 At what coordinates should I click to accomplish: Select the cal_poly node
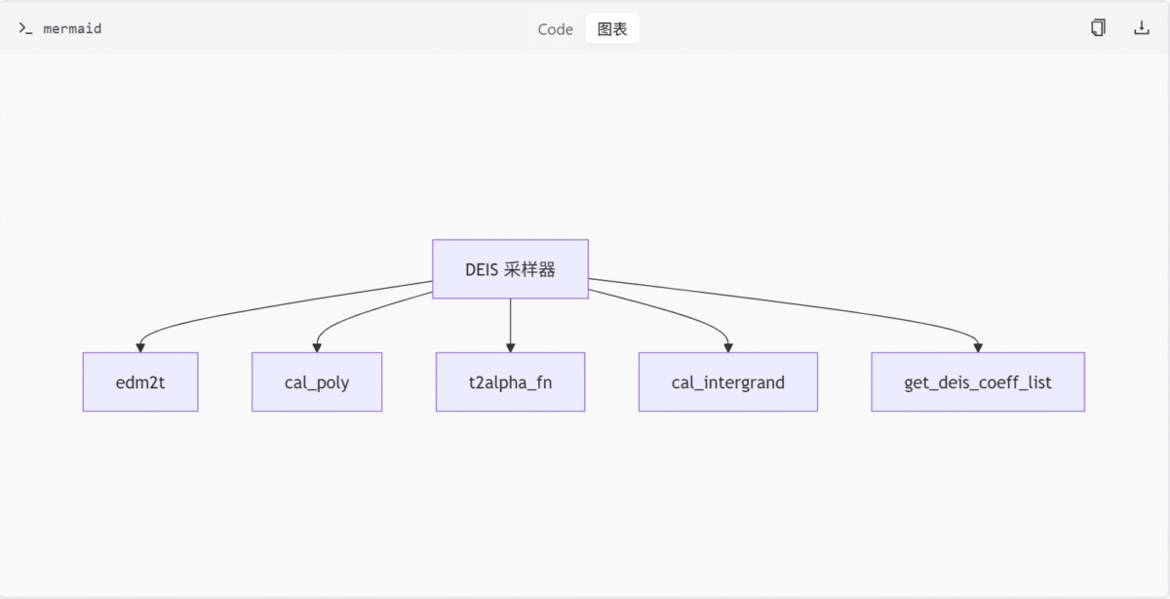tap(317, 382)
